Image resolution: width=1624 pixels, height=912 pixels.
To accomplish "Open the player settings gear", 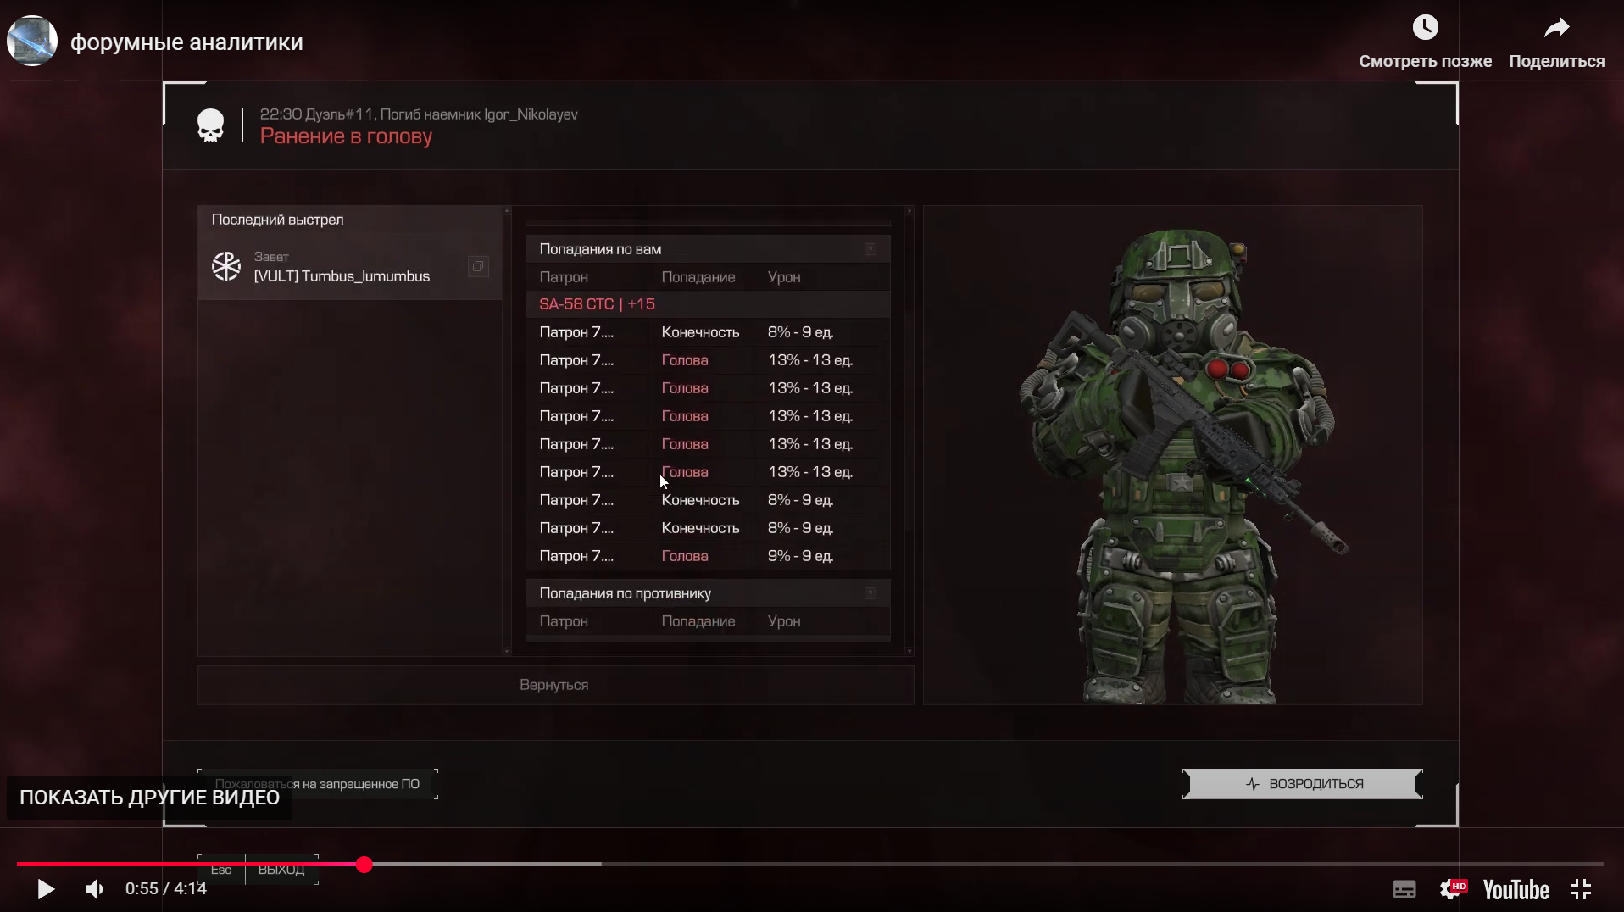I will (x=1450, y=889).
